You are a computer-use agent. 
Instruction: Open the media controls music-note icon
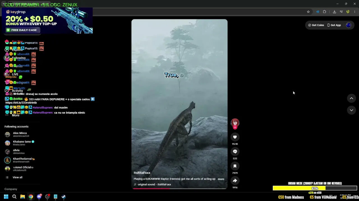[341, 12]
